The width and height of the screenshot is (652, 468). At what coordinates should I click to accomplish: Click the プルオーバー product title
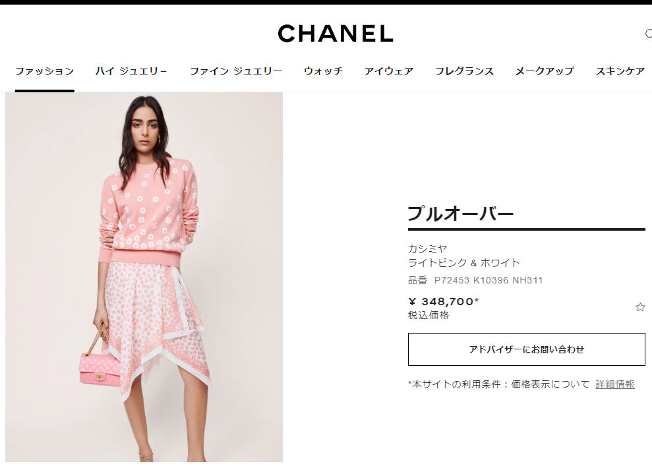pyautogui.click(x=461, y=214)
